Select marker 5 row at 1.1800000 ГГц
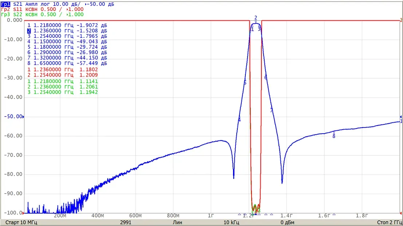 (67, 47)
